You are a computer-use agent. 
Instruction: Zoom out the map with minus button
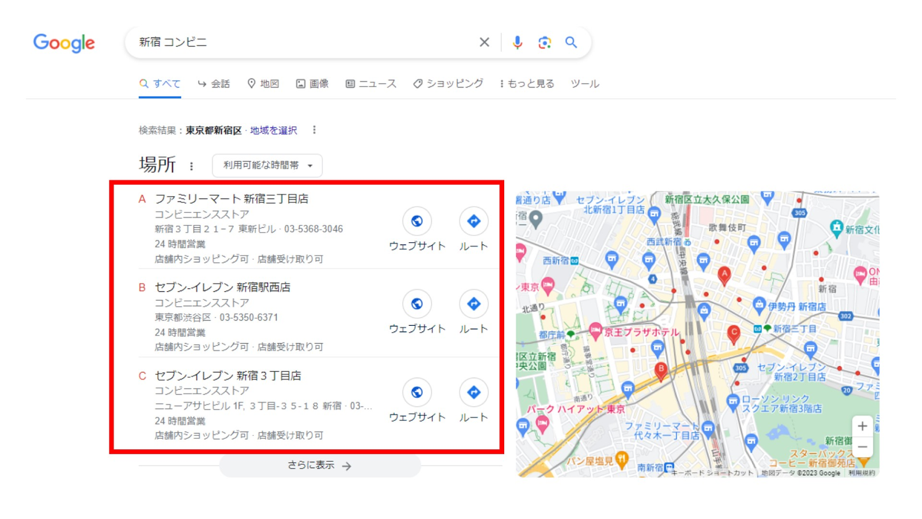pyautogui.click(x=862, y=447)
